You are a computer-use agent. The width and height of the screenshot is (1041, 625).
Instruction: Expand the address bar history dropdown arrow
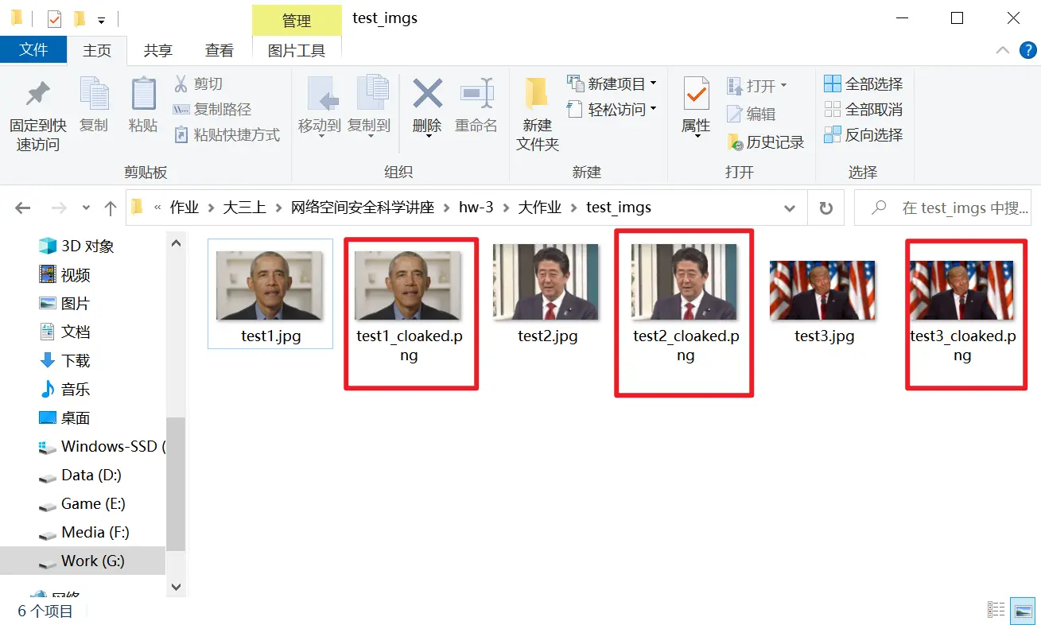click(790, 208)
